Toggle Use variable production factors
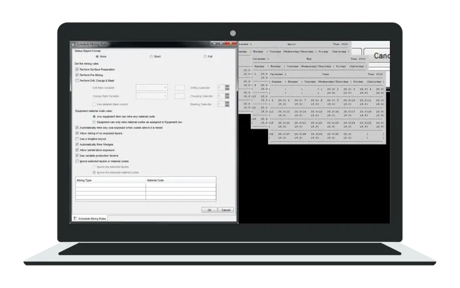The height and width of the screenshot is (288, 460). tap(77, 156)
